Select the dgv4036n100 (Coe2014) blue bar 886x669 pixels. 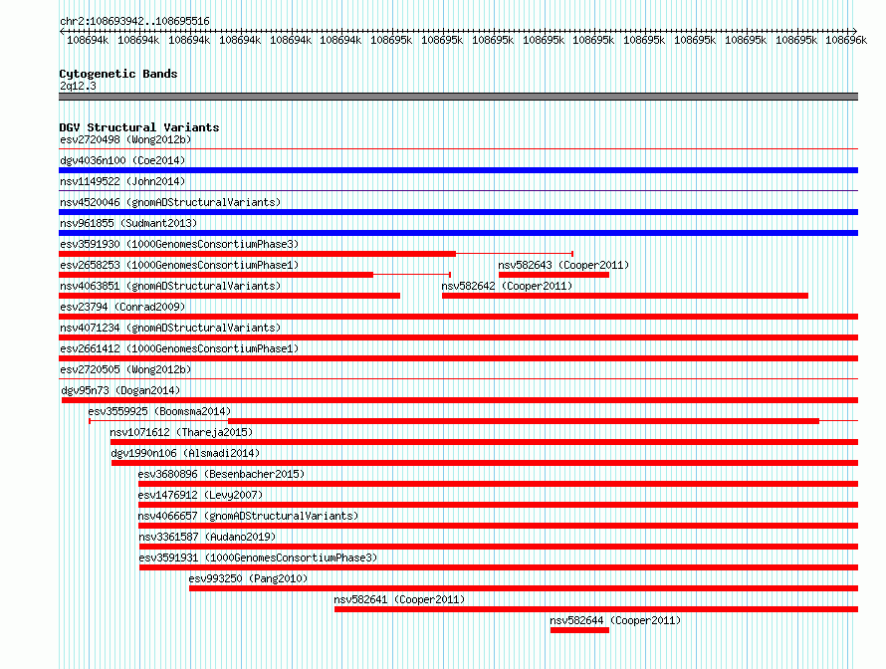pyautogui.click(x=458, y=170)
